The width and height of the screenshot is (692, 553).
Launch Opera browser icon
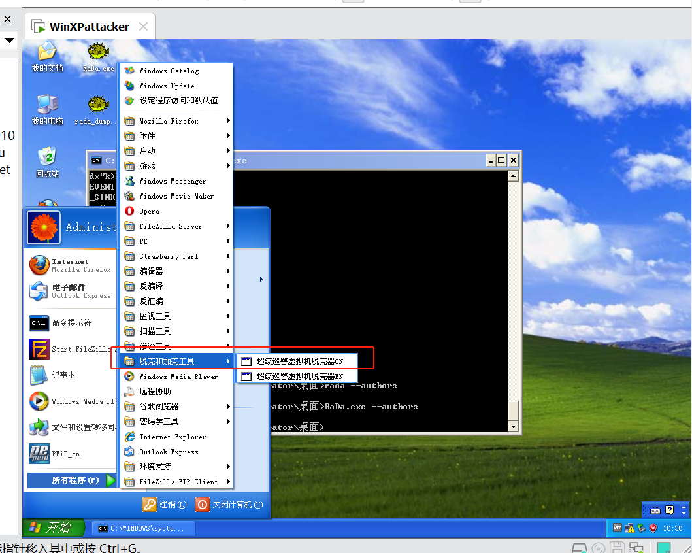pos(129,211)
